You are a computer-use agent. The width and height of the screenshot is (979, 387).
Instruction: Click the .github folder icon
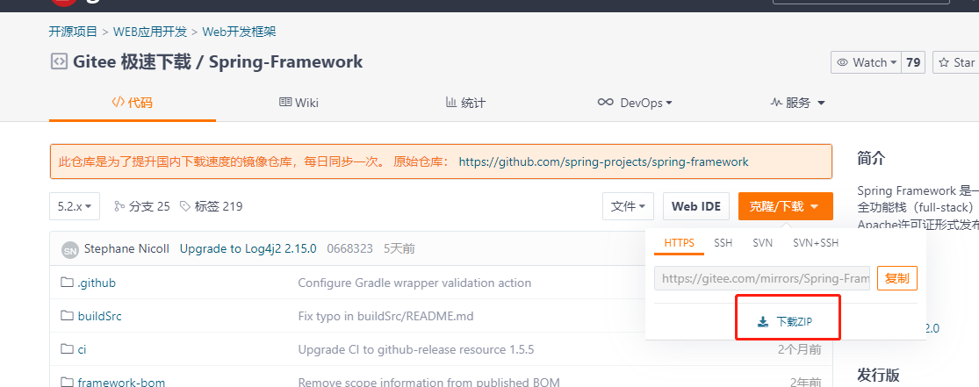(x=67, y=283)
